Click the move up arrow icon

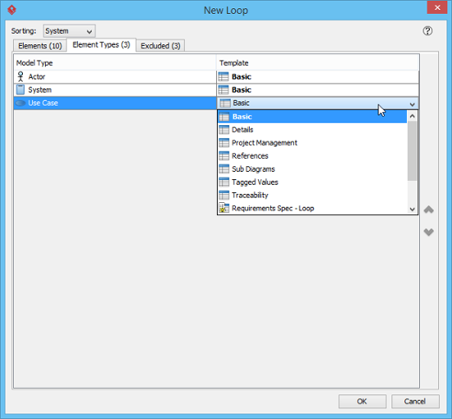[x=428, y=209]
